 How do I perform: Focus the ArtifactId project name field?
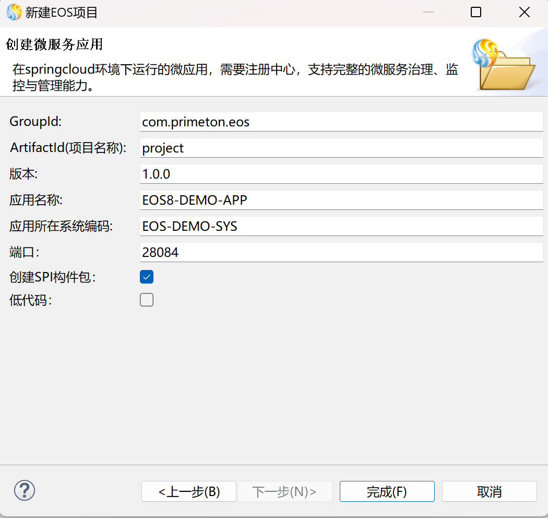pyautogui.click(x=341, y=148)
